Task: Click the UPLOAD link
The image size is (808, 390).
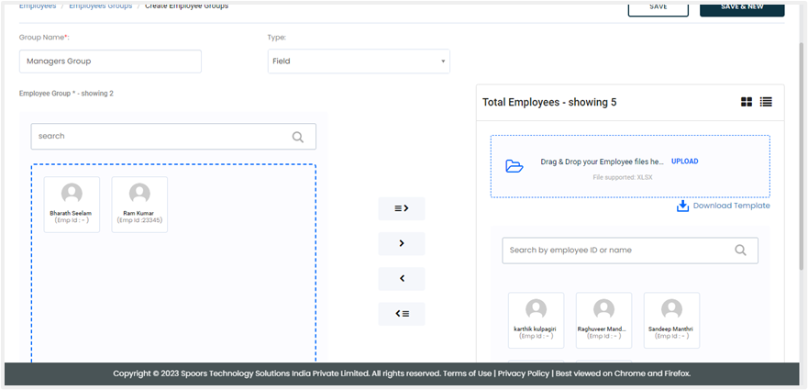Action: [x=684, y=162]
